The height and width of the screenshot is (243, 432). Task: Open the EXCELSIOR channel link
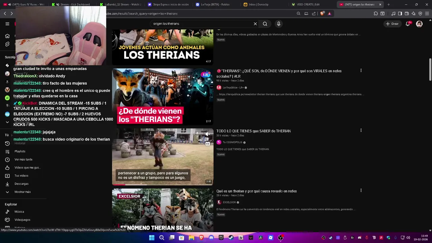pos(229,202)
